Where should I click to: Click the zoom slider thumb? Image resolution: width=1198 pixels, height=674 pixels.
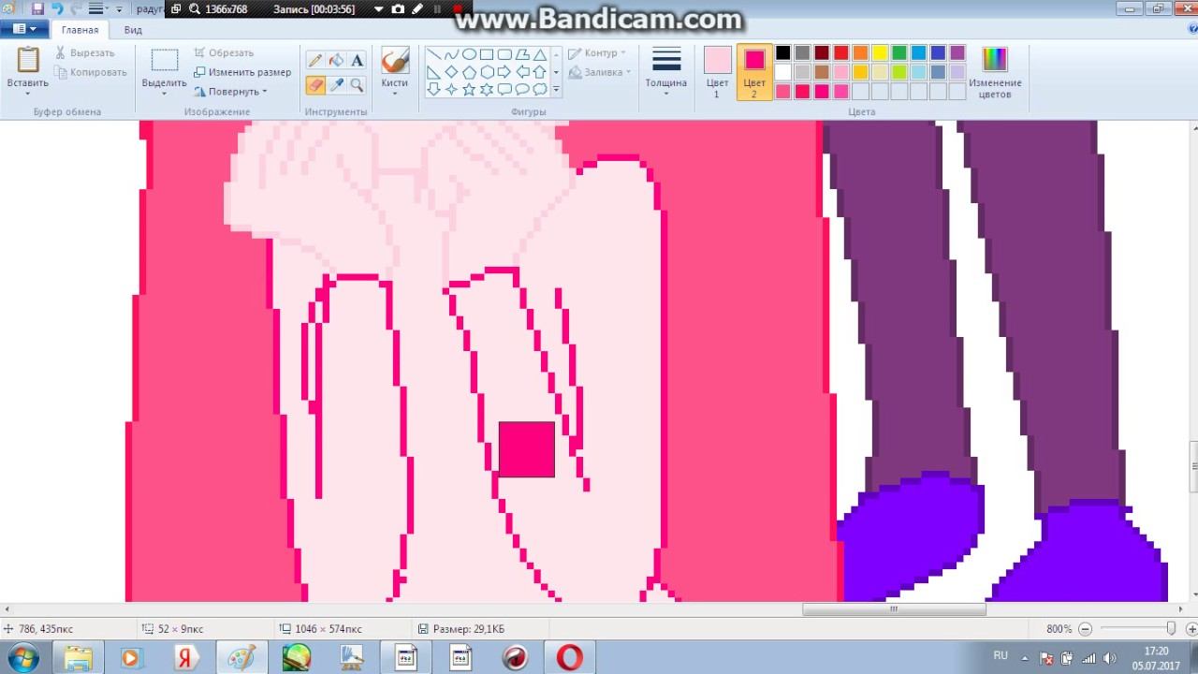coord(1170,629)
